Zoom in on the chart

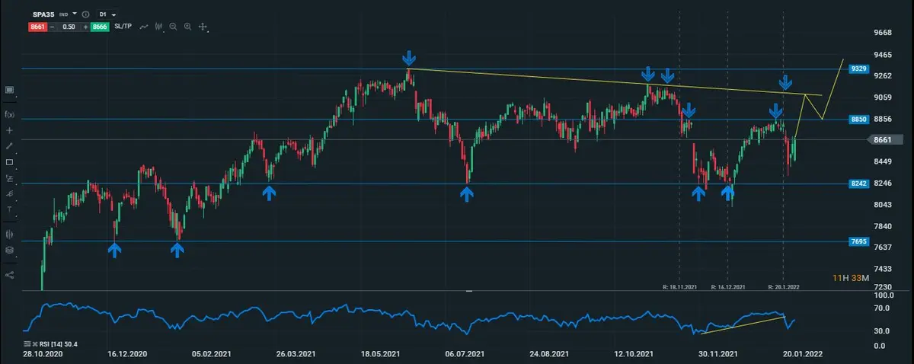click(x=187, y=27)
